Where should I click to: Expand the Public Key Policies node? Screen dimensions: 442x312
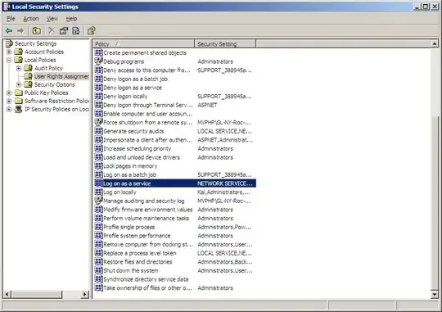click(9, 93)
